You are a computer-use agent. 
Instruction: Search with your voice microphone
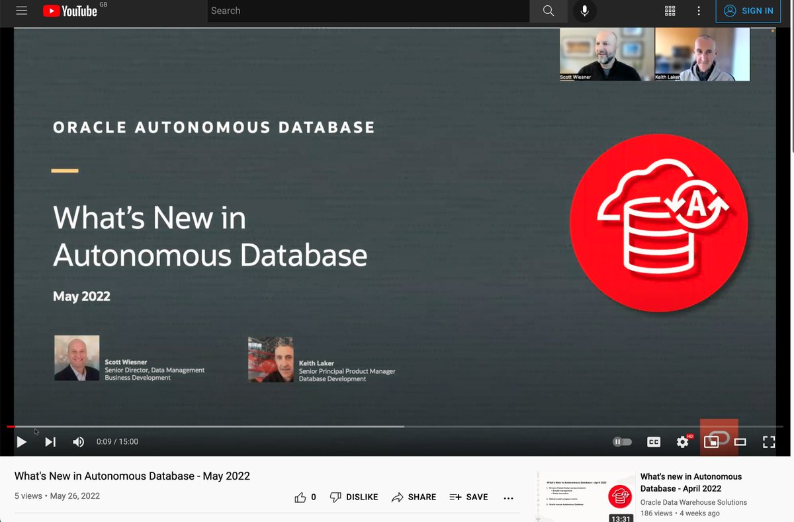click(x=585, y=11)
